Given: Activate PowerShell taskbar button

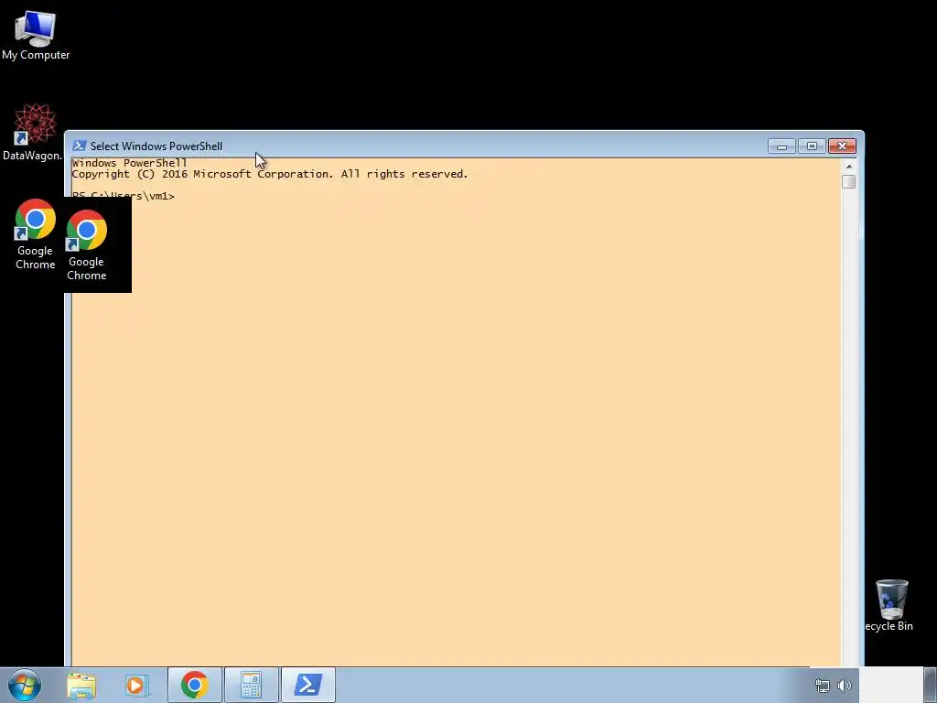Looking at the screenshot, I should point(308,685).
